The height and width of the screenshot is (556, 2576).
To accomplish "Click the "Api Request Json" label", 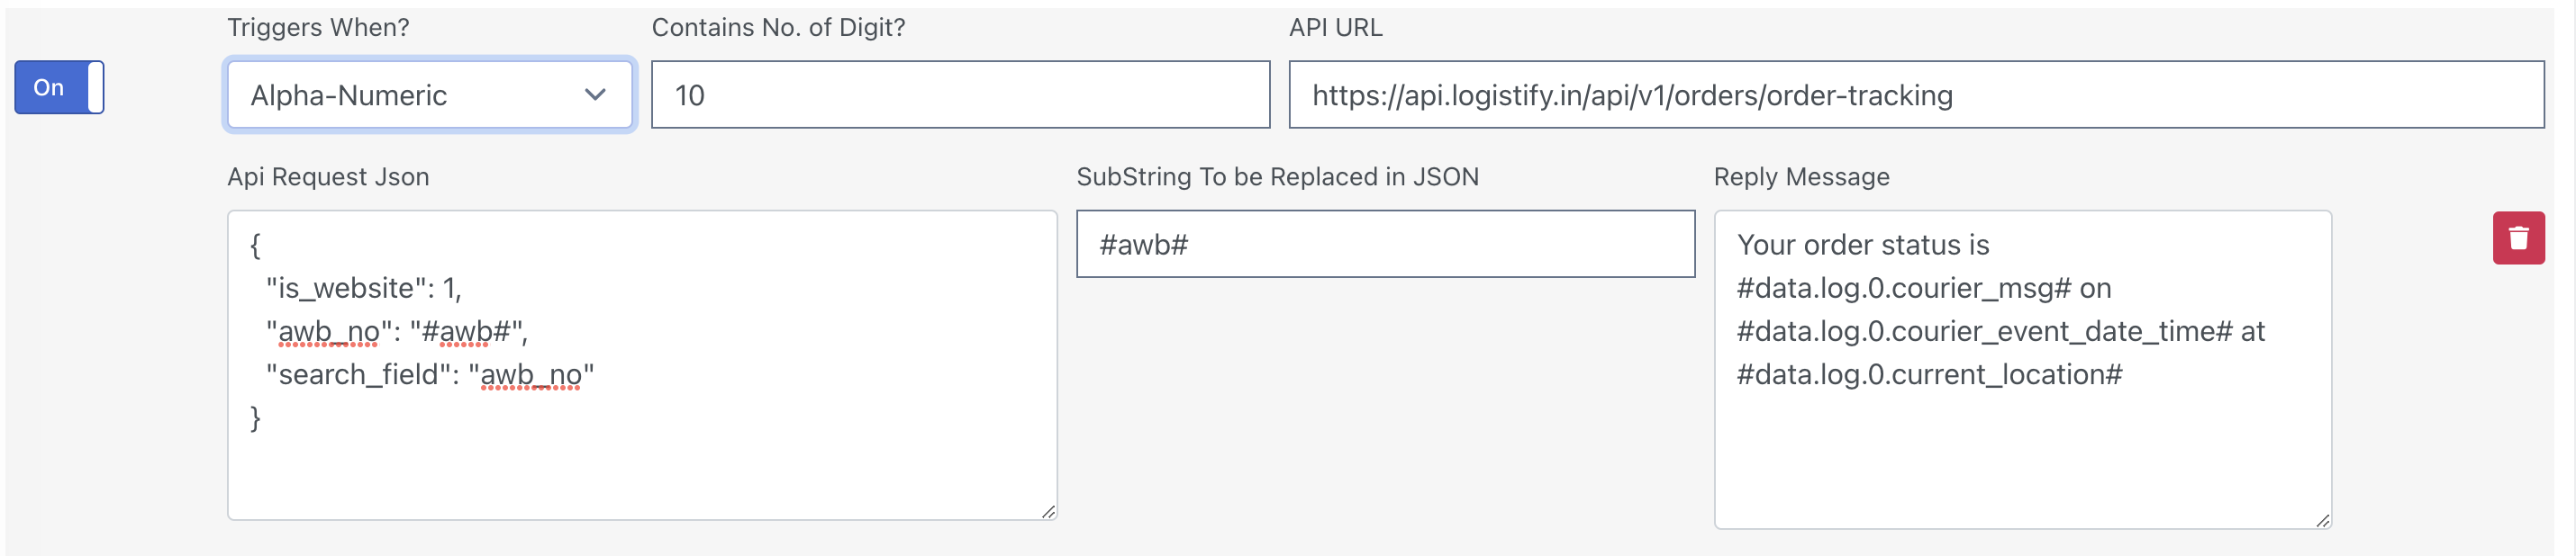I will [x=328, y=176].
